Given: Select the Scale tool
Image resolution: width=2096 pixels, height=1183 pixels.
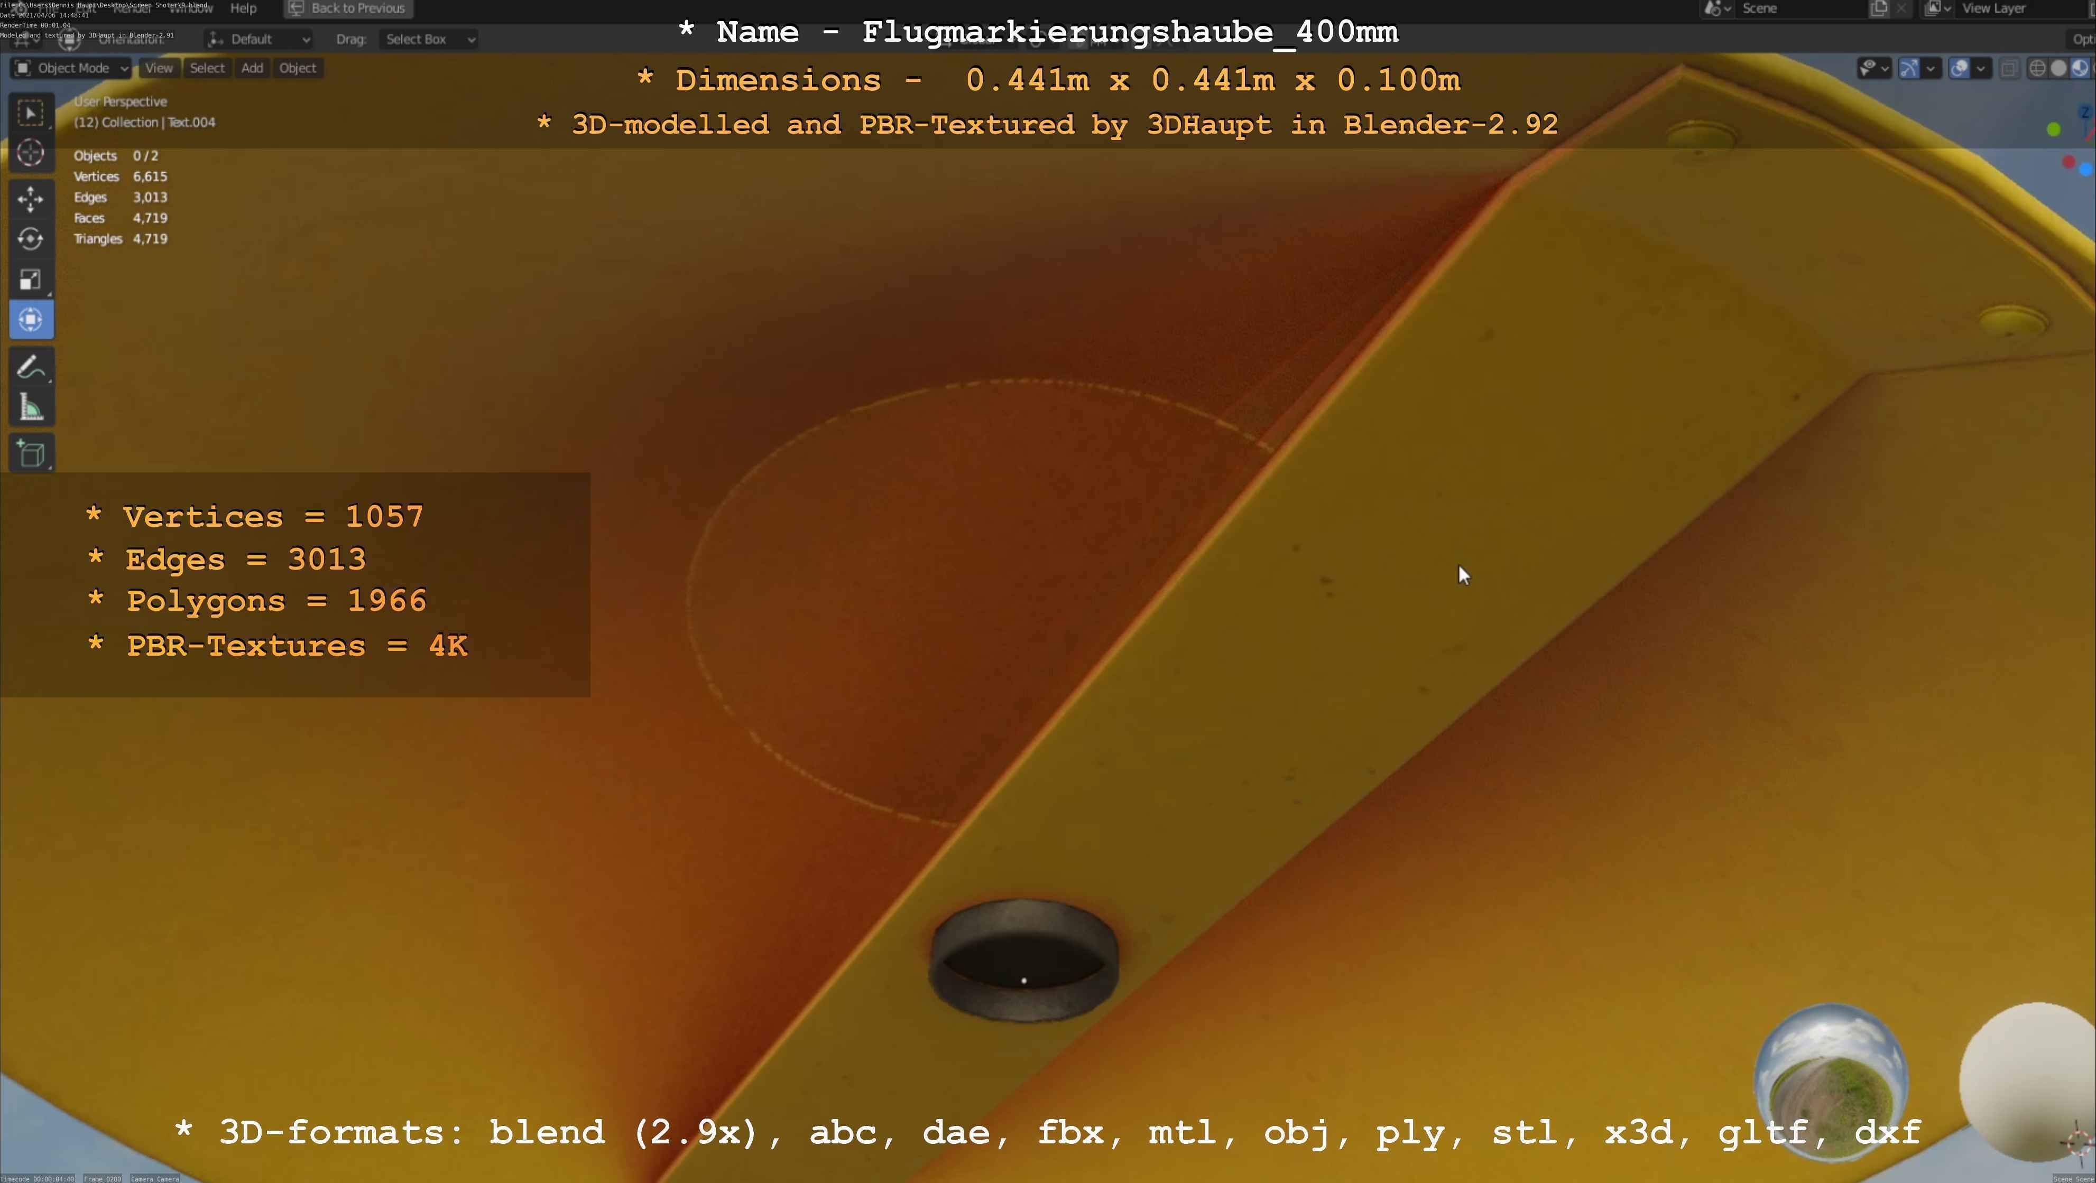Looking at the screenshot, I should pyautogui.click(x=31, y=280).
